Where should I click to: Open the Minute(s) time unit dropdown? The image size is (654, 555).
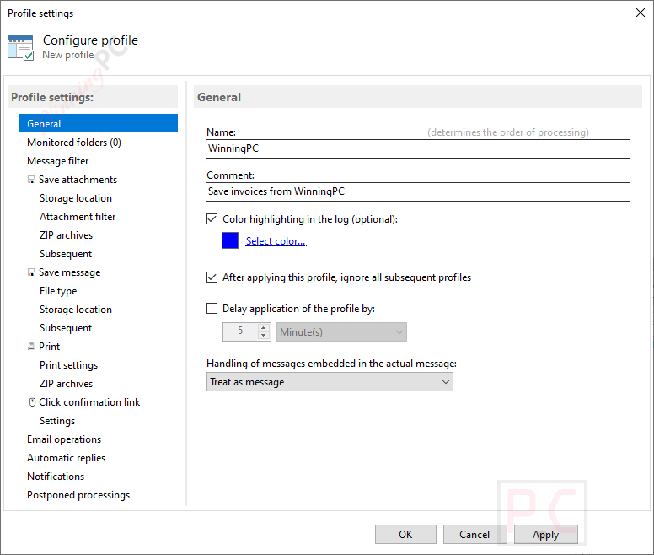pos(341,332)
